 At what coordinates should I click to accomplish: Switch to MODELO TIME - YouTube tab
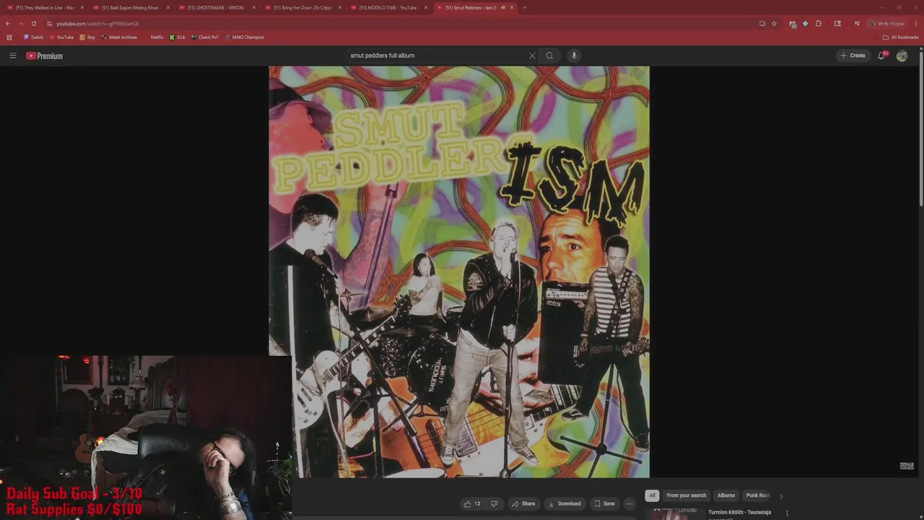click(x=388, y=7)
